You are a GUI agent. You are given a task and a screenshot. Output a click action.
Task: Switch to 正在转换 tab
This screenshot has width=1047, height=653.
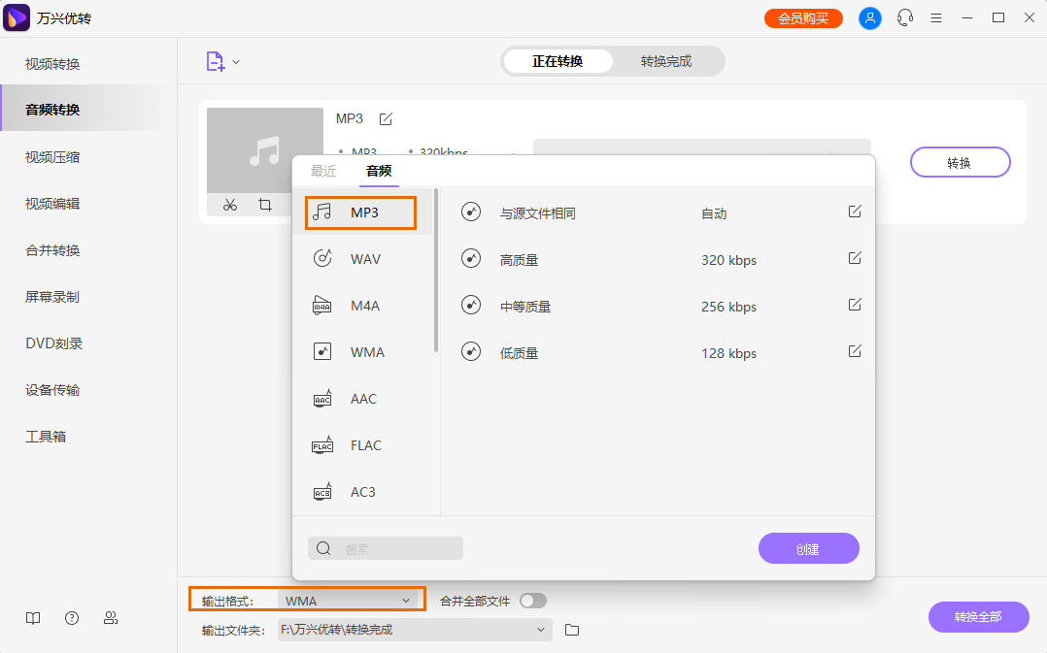pyautogui.click(x=557, y=61)
